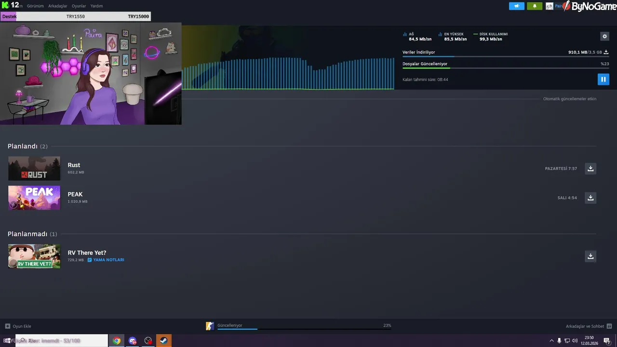Click Rust size 602,2 MB
The height and width of the screenshot is (347, 617).
[x=76, y=172]
